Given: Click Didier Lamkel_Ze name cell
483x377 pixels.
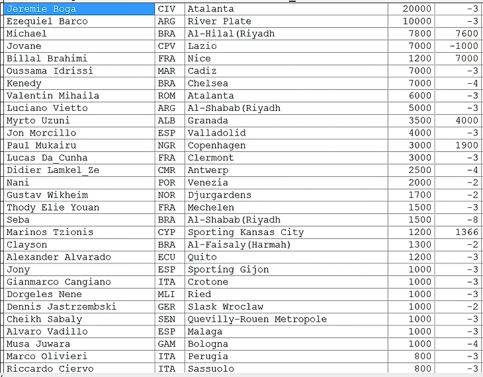Looking at the screenshot, I should (x=79, y=170).
